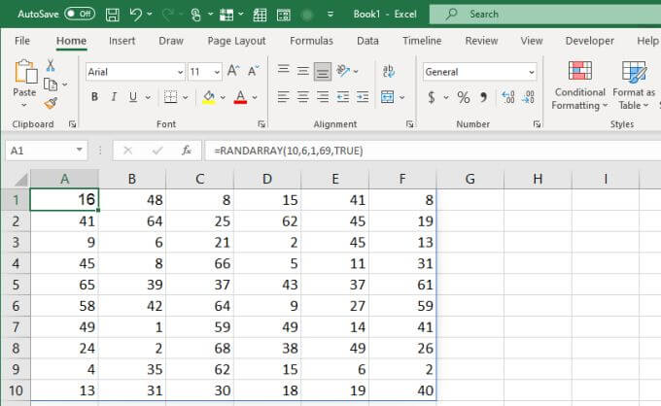Click the Format Painter brush icon
The width and height of the screenshot is (661, 406).
(x=51, y=103)
